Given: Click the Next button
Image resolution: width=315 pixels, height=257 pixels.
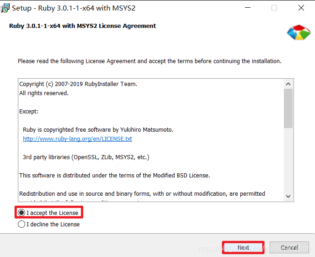Looking at the screenshot, I should [x=243, y=247].
